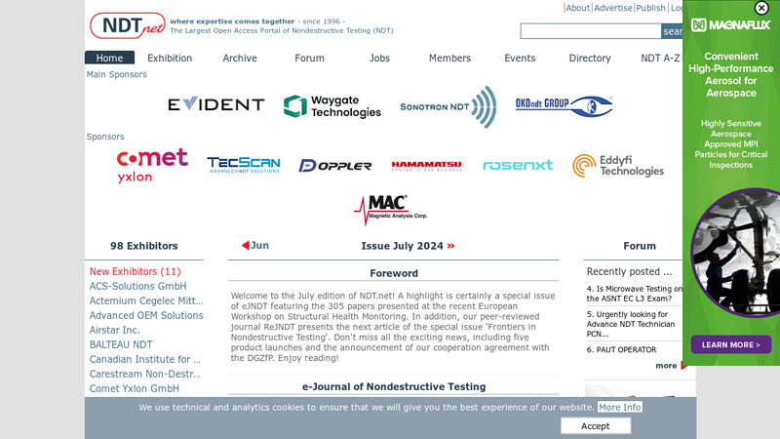This screenshot has height=439, width=780.
Task: Open the Waygate Technologies sponsor logo
Action: pos(332,106)
